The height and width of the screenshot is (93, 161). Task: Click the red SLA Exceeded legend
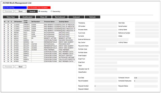click(x=39, y=8)
